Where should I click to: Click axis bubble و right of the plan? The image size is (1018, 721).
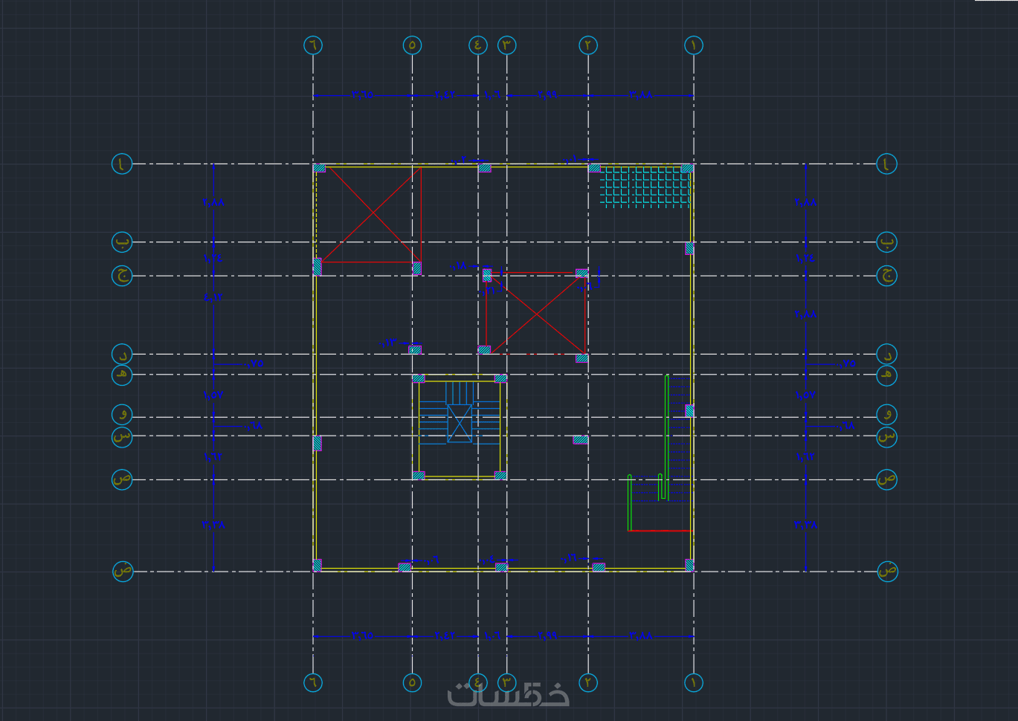[x=886, y=414]
